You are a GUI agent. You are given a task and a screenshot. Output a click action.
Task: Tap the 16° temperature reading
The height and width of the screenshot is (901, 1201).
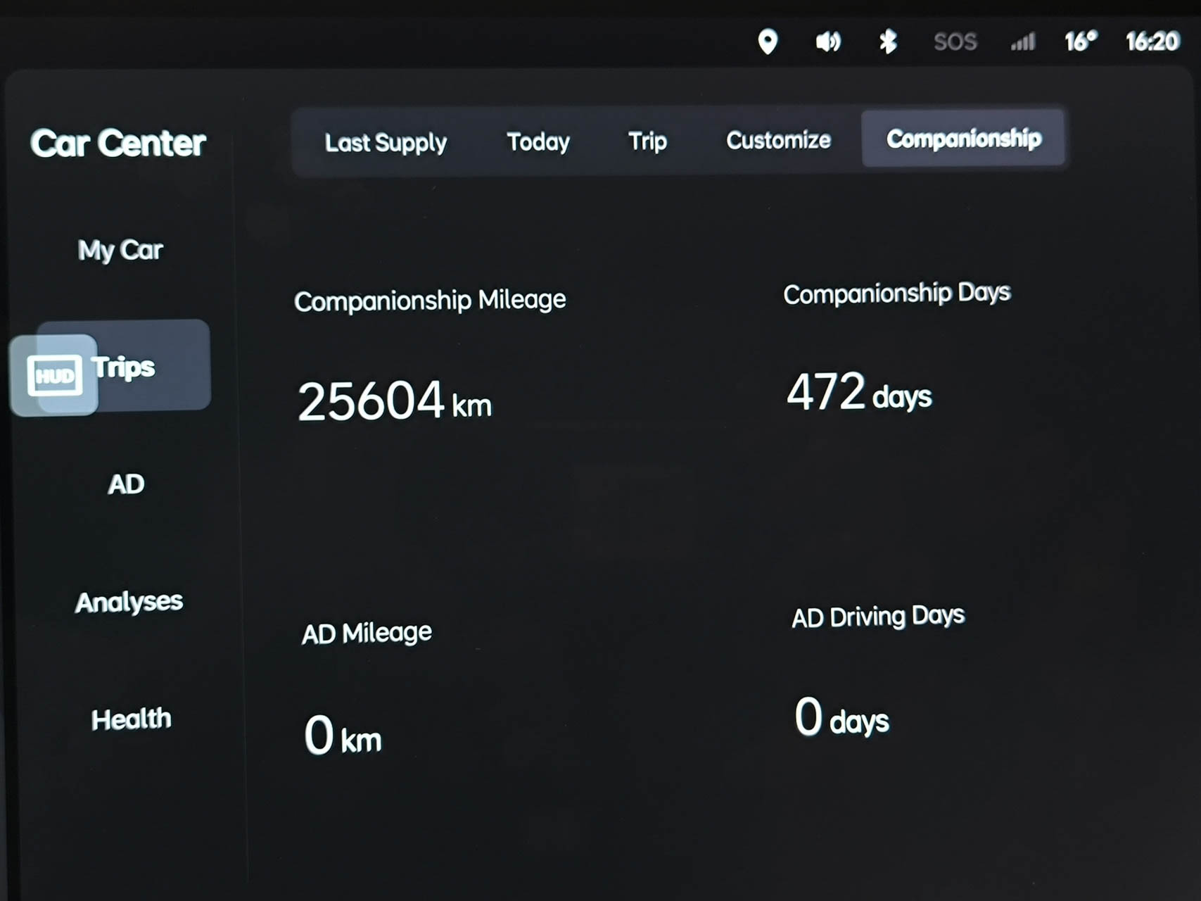coord(1081,42)
